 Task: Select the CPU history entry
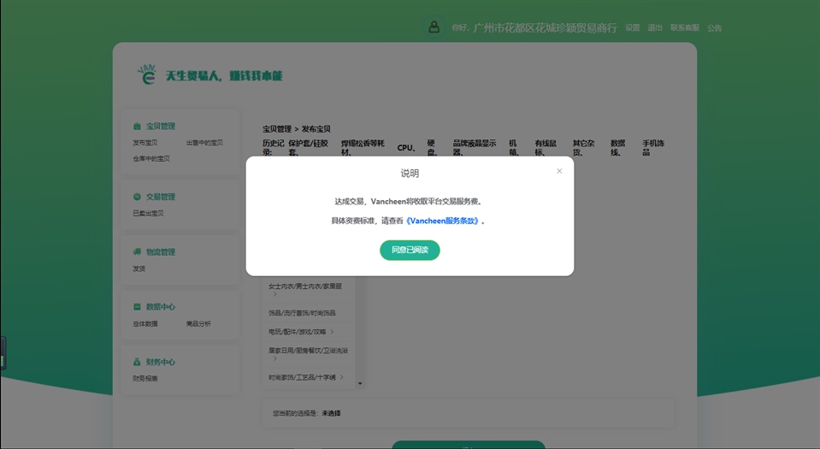[406, 148]
